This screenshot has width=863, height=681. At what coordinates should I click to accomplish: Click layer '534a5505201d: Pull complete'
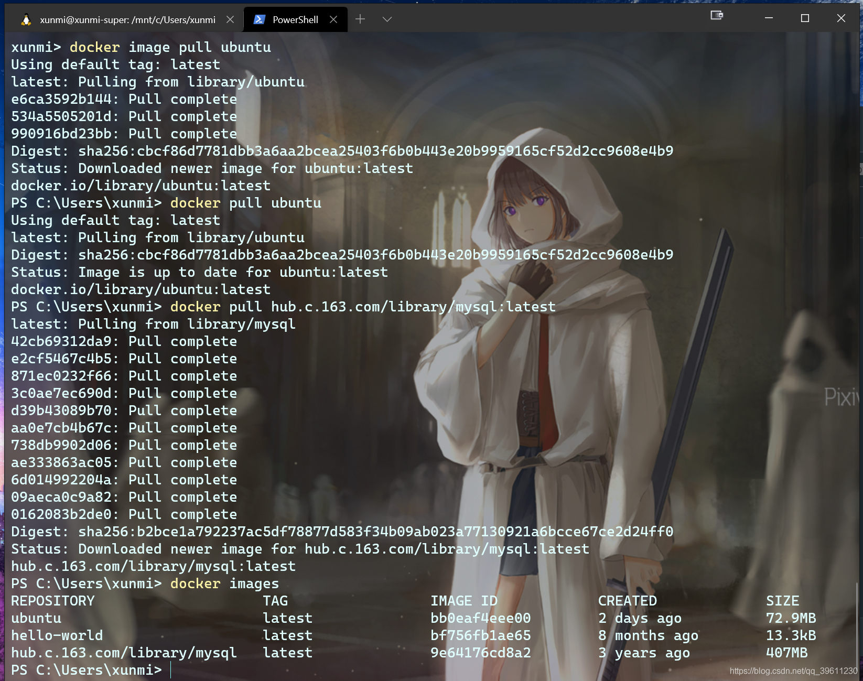point(124,116)
